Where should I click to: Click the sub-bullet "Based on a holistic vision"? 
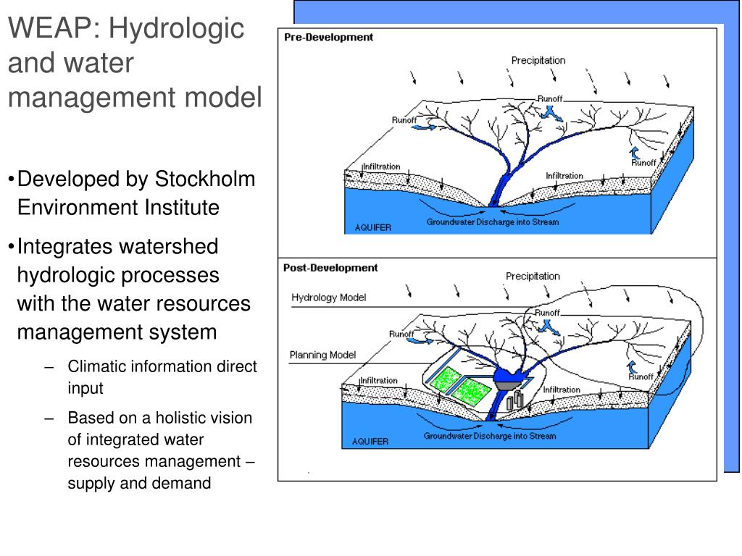pyautogui.click(x=162, y=450)
